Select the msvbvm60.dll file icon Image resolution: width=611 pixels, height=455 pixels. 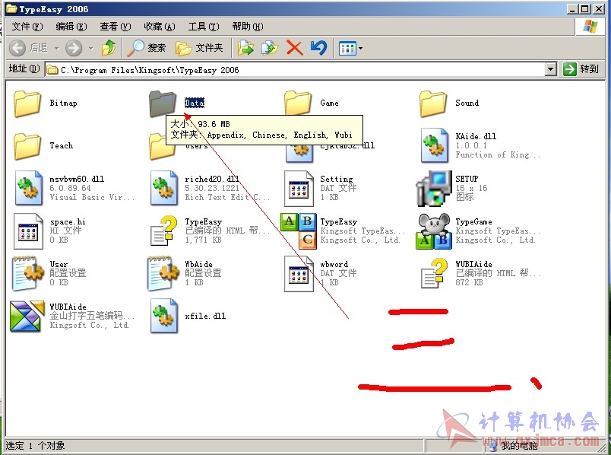[x=28, y=188]
